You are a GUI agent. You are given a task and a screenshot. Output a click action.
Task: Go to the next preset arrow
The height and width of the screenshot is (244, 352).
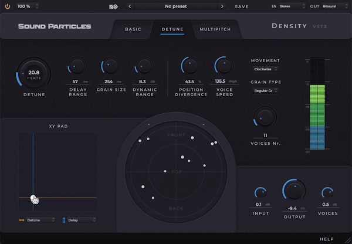tap(222, 6)
